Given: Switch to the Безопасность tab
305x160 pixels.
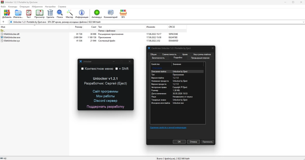Looking at the screenshot, I should [158, 58].
